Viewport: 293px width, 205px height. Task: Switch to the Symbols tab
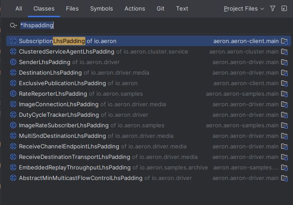[x=102, y=9]
